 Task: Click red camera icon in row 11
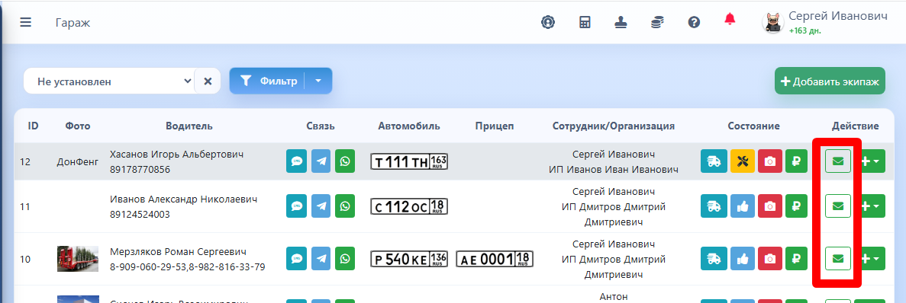point(769,206)
